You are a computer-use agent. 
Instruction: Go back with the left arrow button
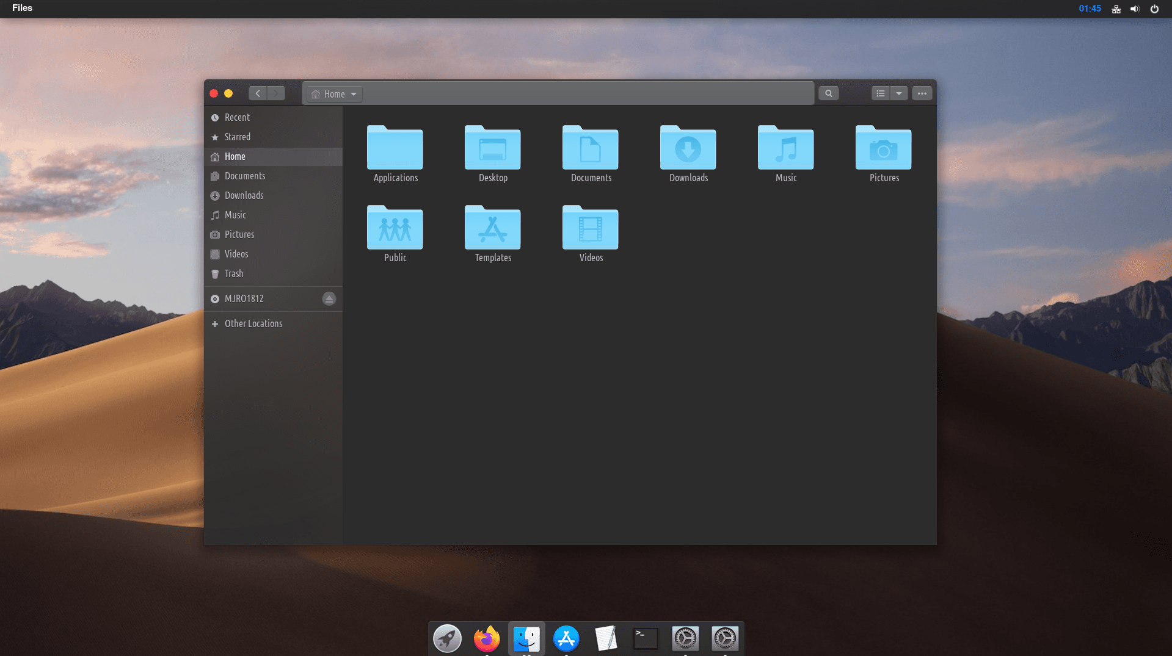click(x=258, y=93)
